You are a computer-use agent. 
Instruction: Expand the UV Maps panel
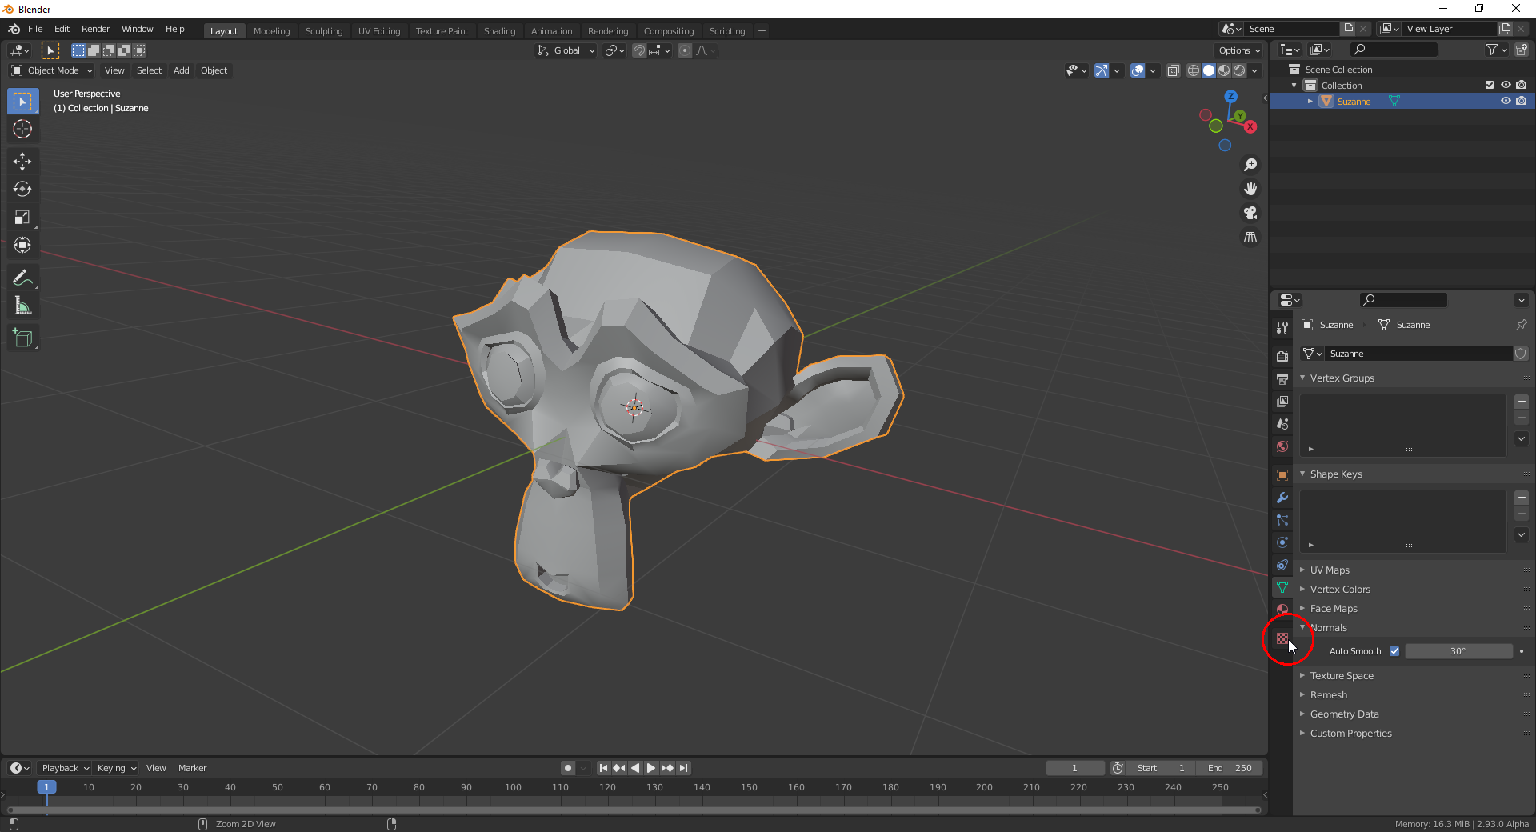(1330, 570)
